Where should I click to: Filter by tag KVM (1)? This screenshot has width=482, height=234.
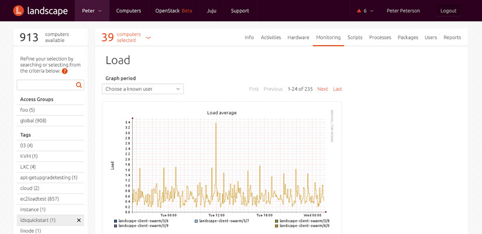50,156
